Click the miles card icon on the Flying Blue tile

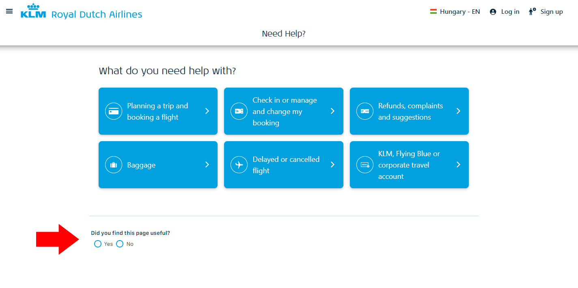[x=364, y=165]
